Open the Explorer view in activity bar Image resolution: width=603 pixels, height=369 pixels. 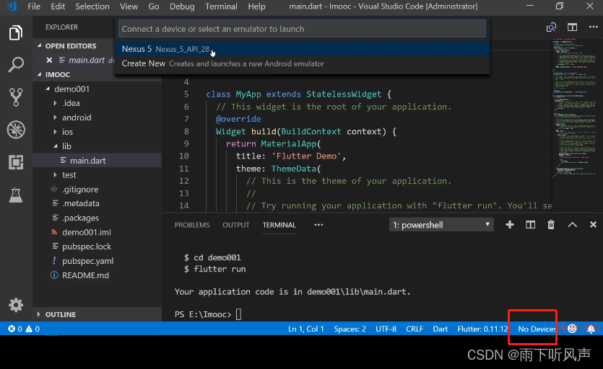pos(16,32)
